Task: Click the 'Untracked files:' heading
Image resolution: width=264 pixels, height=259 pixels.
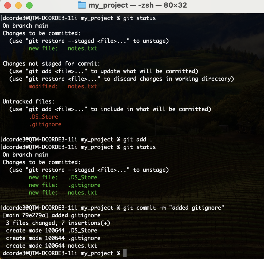Action: point(29,102)
